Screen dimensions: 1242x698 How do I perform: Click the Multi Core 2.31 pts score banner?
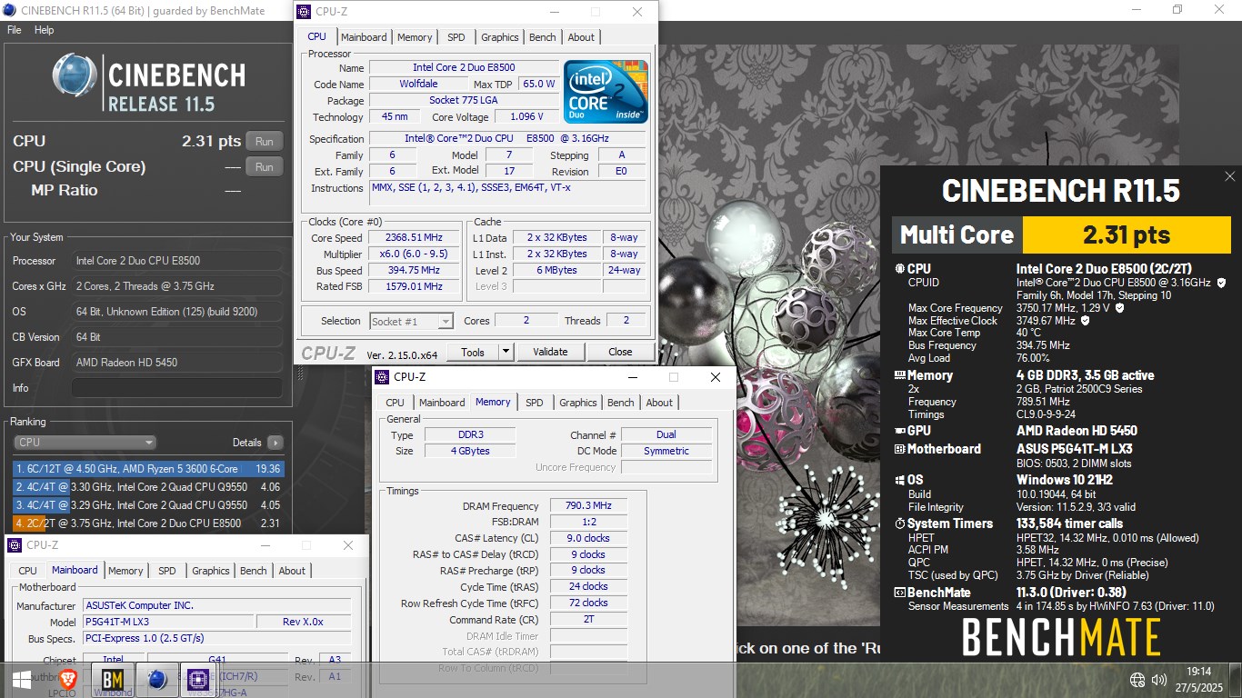click(1061, 234)
